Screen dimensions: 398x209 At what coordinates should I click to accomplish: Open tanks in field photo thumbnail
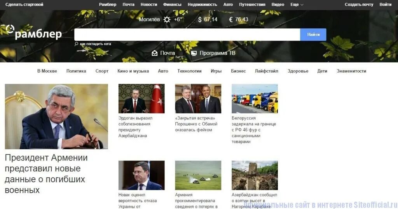point(198,175)
